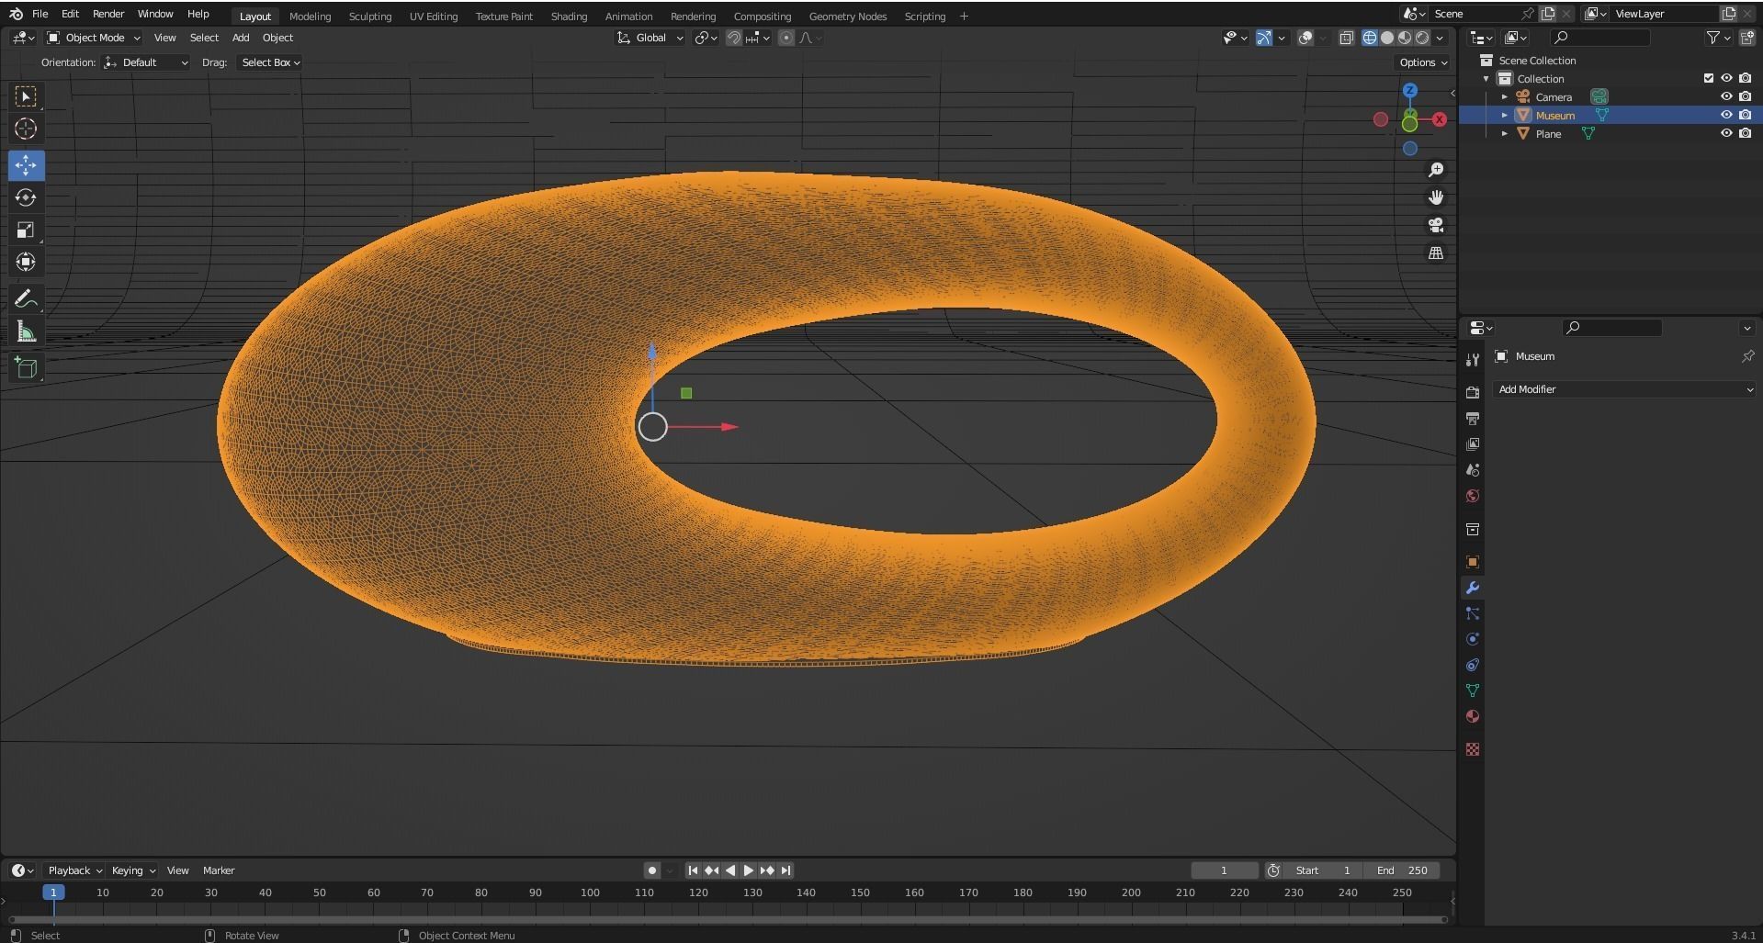Select the Transform tool
The width and height of the screenshot is (1763, 943).
[26, 262]
